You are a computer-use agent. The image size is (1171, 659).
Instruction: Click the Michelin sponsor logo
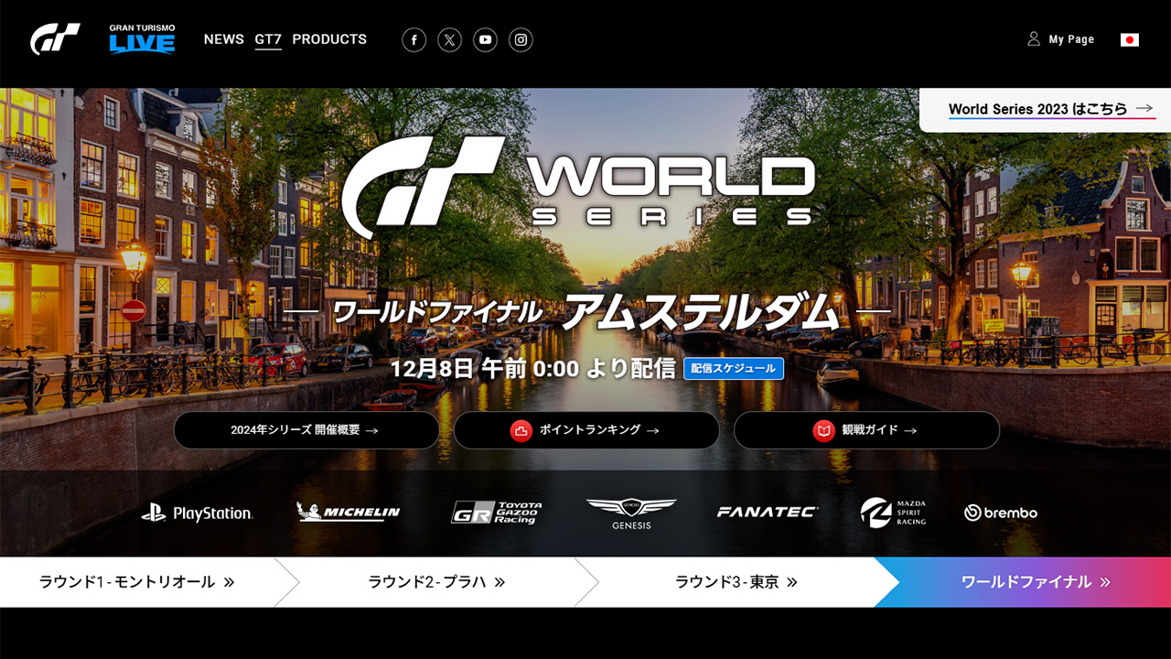click(349, 512)
